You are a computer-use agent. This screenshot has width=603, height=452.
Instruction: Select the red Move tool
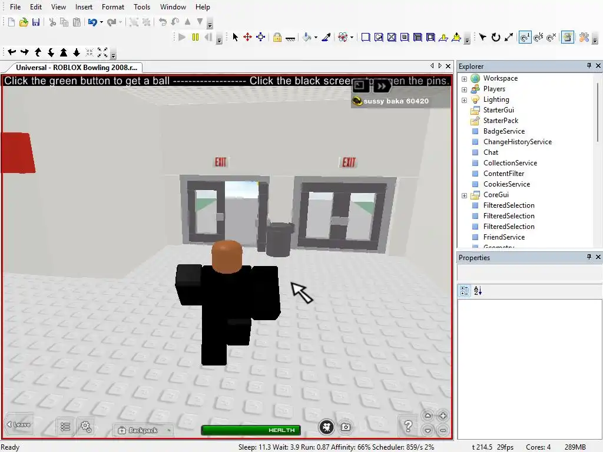(248, 37)
